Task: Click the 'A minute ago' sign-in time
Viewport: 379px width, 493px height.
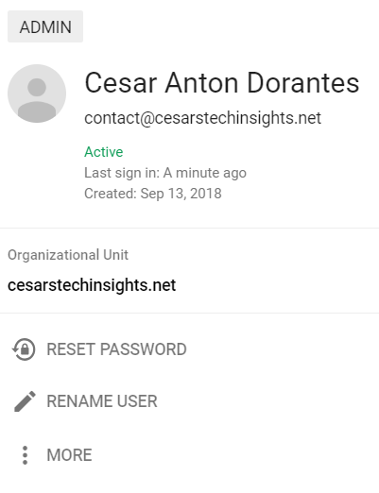Action: (205, 173)
